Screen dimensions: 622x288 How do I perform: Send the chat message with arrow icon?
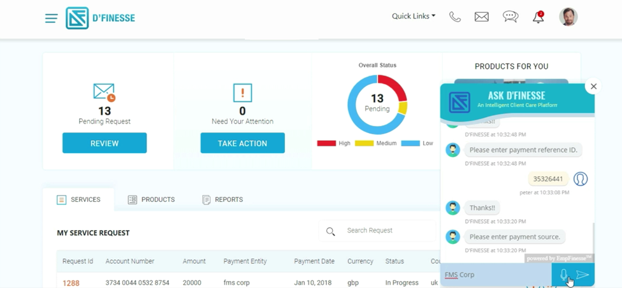[582, 275]
